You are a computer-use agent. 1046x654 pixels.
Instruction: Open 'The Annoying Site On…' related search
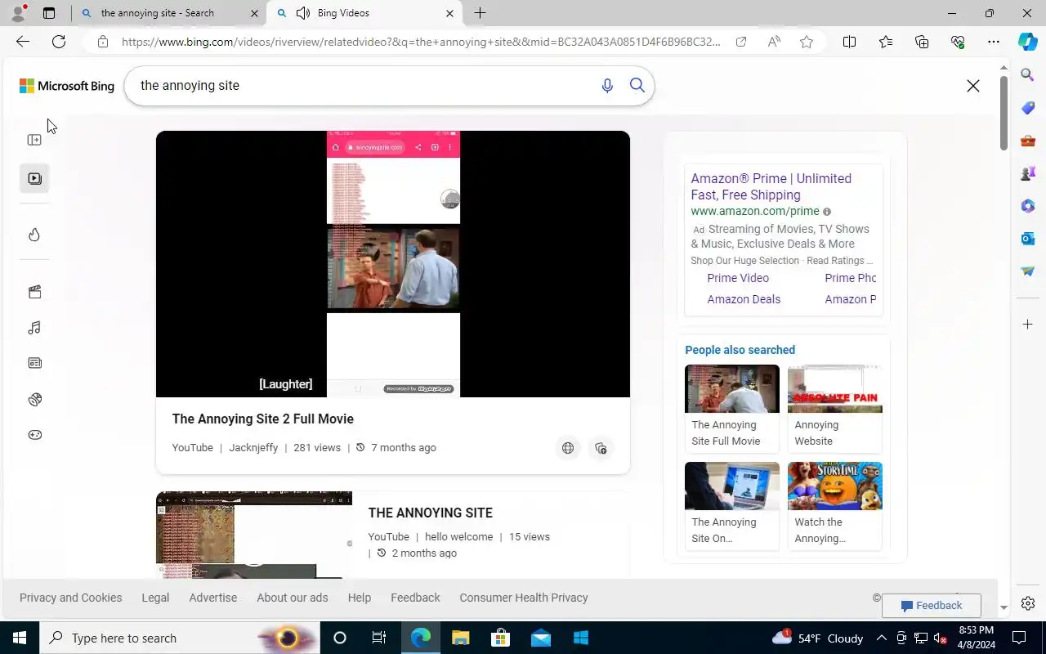click(732, 505)
